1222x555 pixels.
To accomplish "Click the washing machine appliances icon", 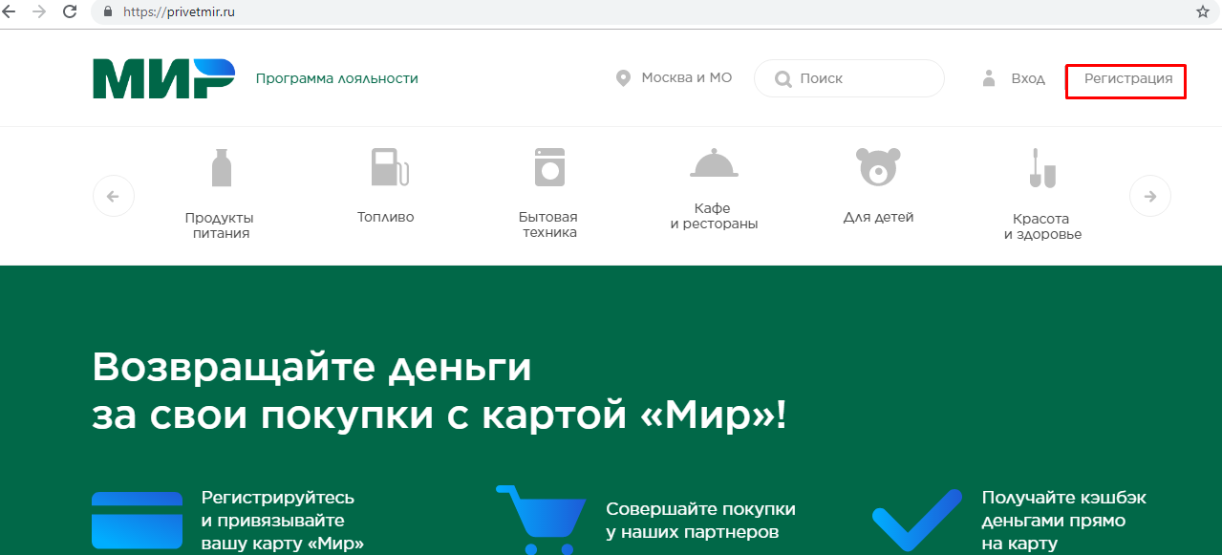I will click(x=549, y=167).
